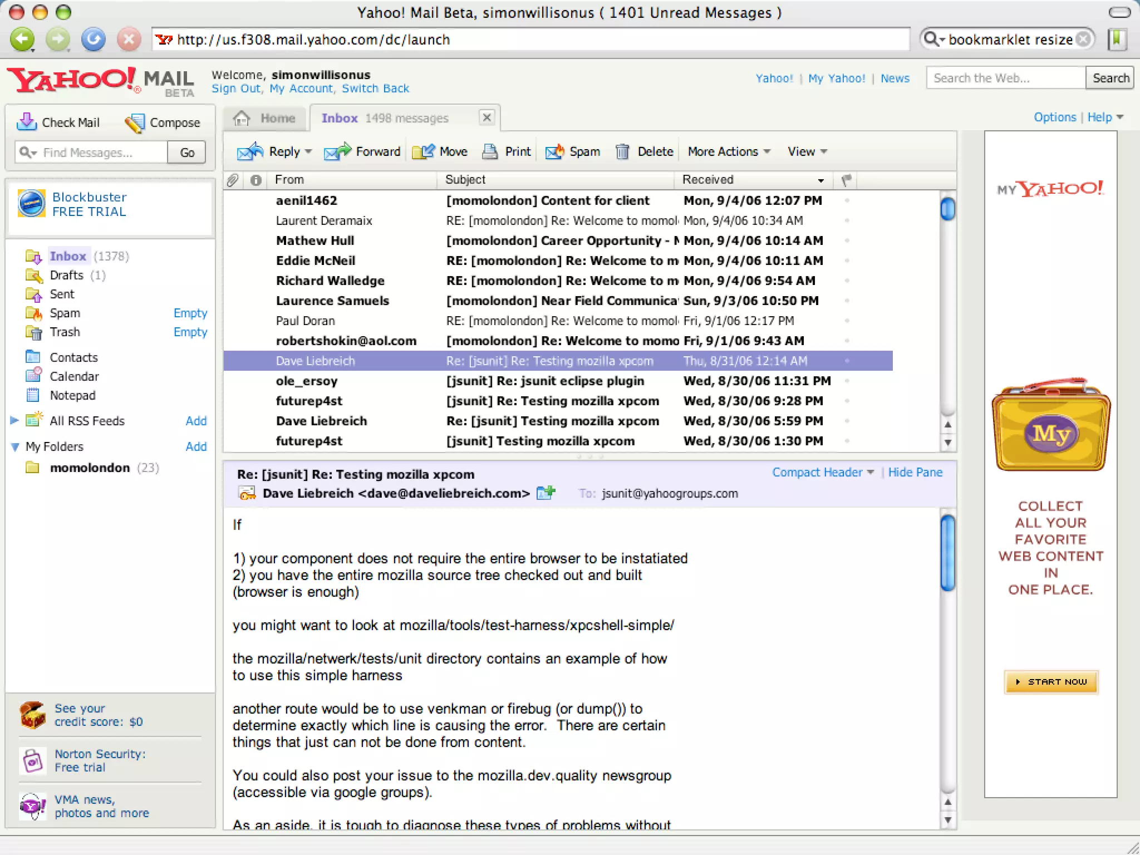This screenshot has height=855, width=1140.
Task: Click the Move folder icon
Action: pos(423,151)
